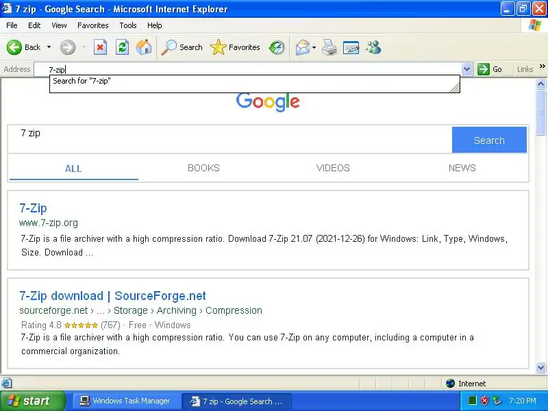Viewport: 548px width, 411px height.
Task: Click the Google search box with 7 zip
Action: (230, 139)
